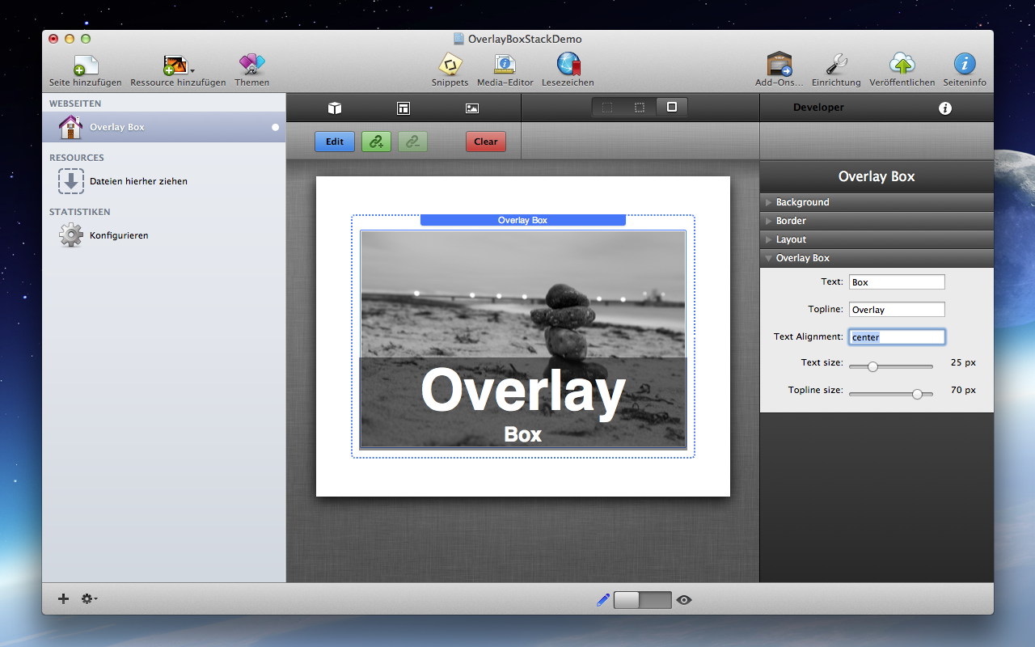The height and width of the screenshot is (647, 1035).
Task: Click the Text Alignment field
Action: click(x=896, y=337)
